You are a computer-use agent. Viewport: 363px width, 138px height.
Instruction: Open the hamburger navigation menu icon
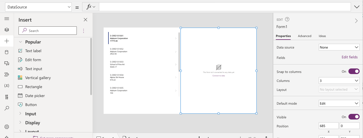(7, 19)
